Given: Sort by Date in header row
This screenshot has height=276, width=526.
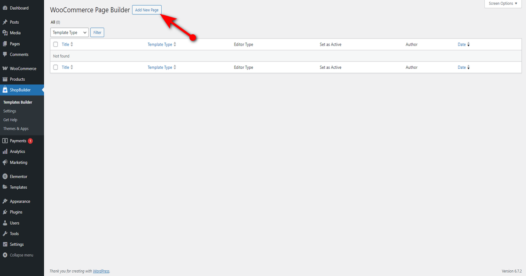Looking at the screenshot, I should coord(464,44).
